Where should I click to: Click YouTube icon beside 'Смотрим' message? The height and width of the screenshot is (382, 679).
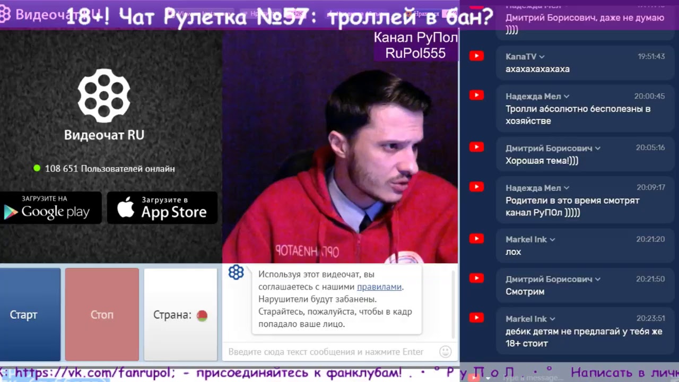(476, 278)
